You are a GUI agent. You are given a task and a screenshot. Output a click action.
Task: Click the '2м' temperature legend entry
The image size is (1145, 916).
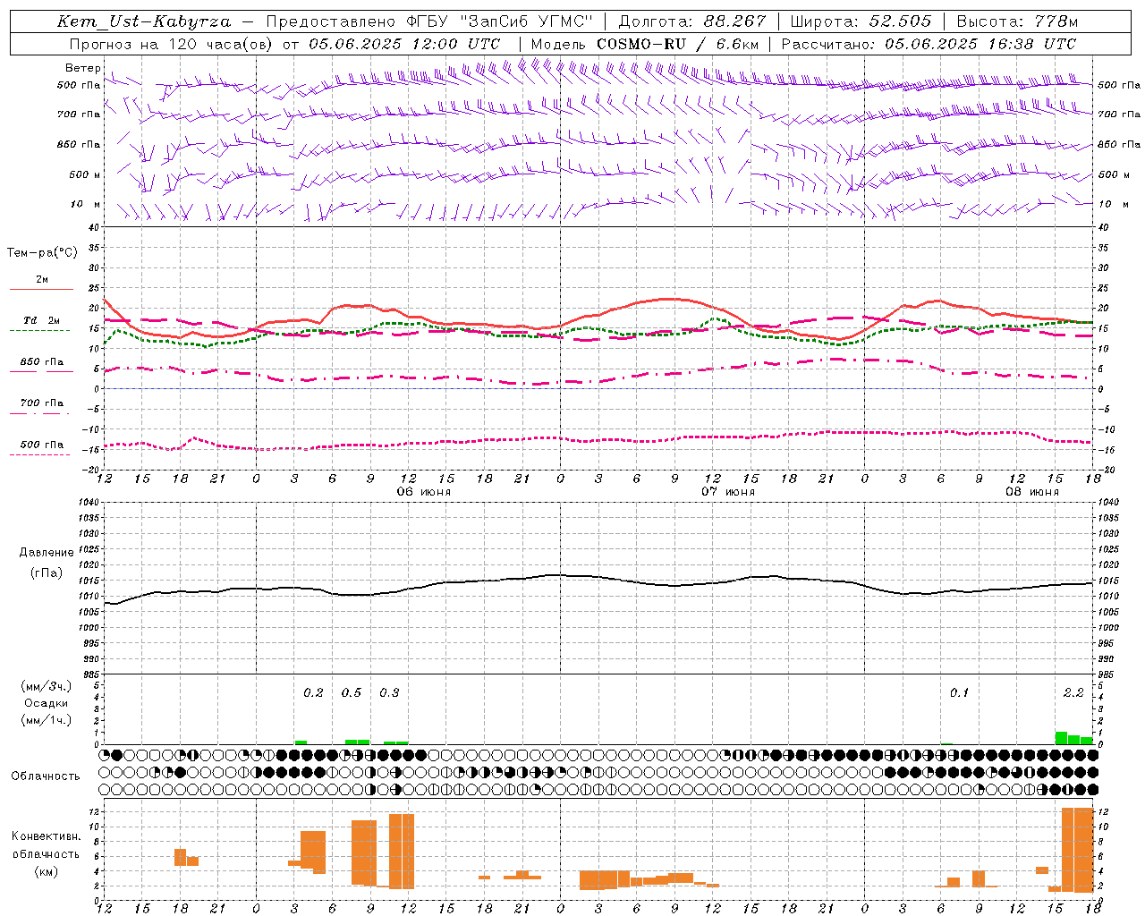[42, 279]
